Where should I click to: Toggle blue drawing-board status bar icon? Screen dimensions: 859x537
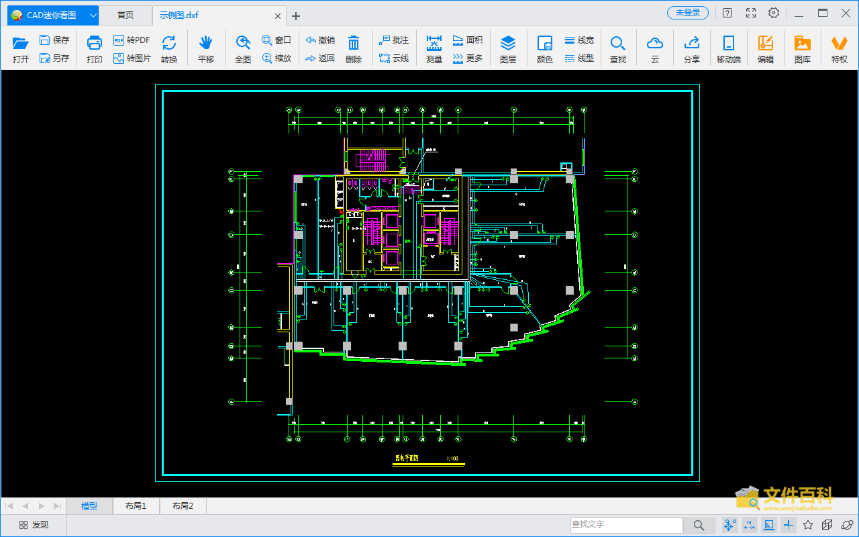tap(769, 525)
